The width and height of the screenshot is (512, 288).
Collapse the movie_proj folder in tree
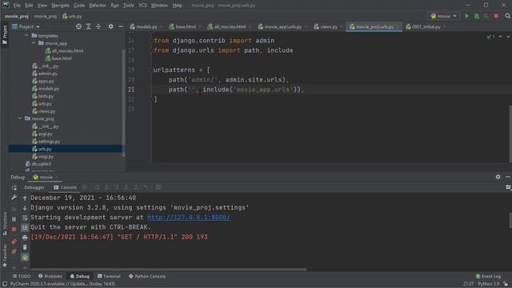click(20, 118)
